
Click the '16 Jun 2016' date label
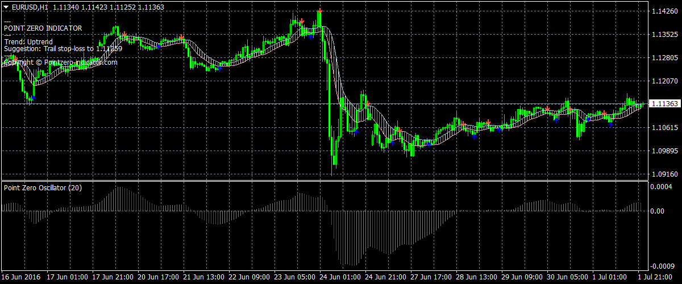20,278
